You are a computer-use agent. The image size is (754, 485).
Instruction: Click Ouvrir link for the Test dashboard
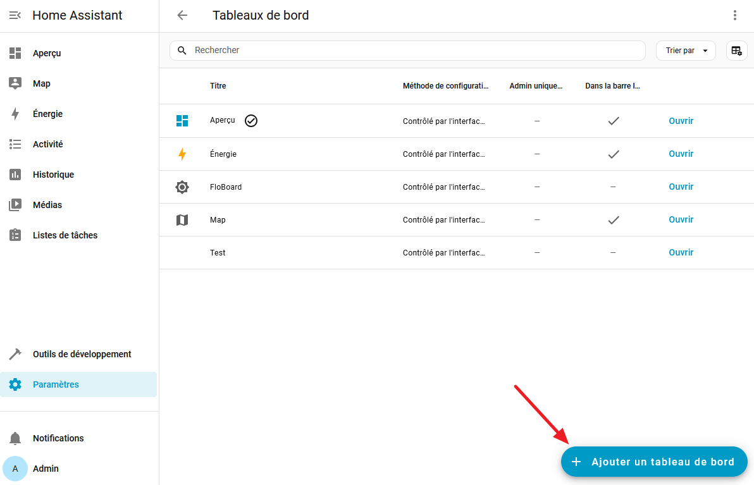681,252
